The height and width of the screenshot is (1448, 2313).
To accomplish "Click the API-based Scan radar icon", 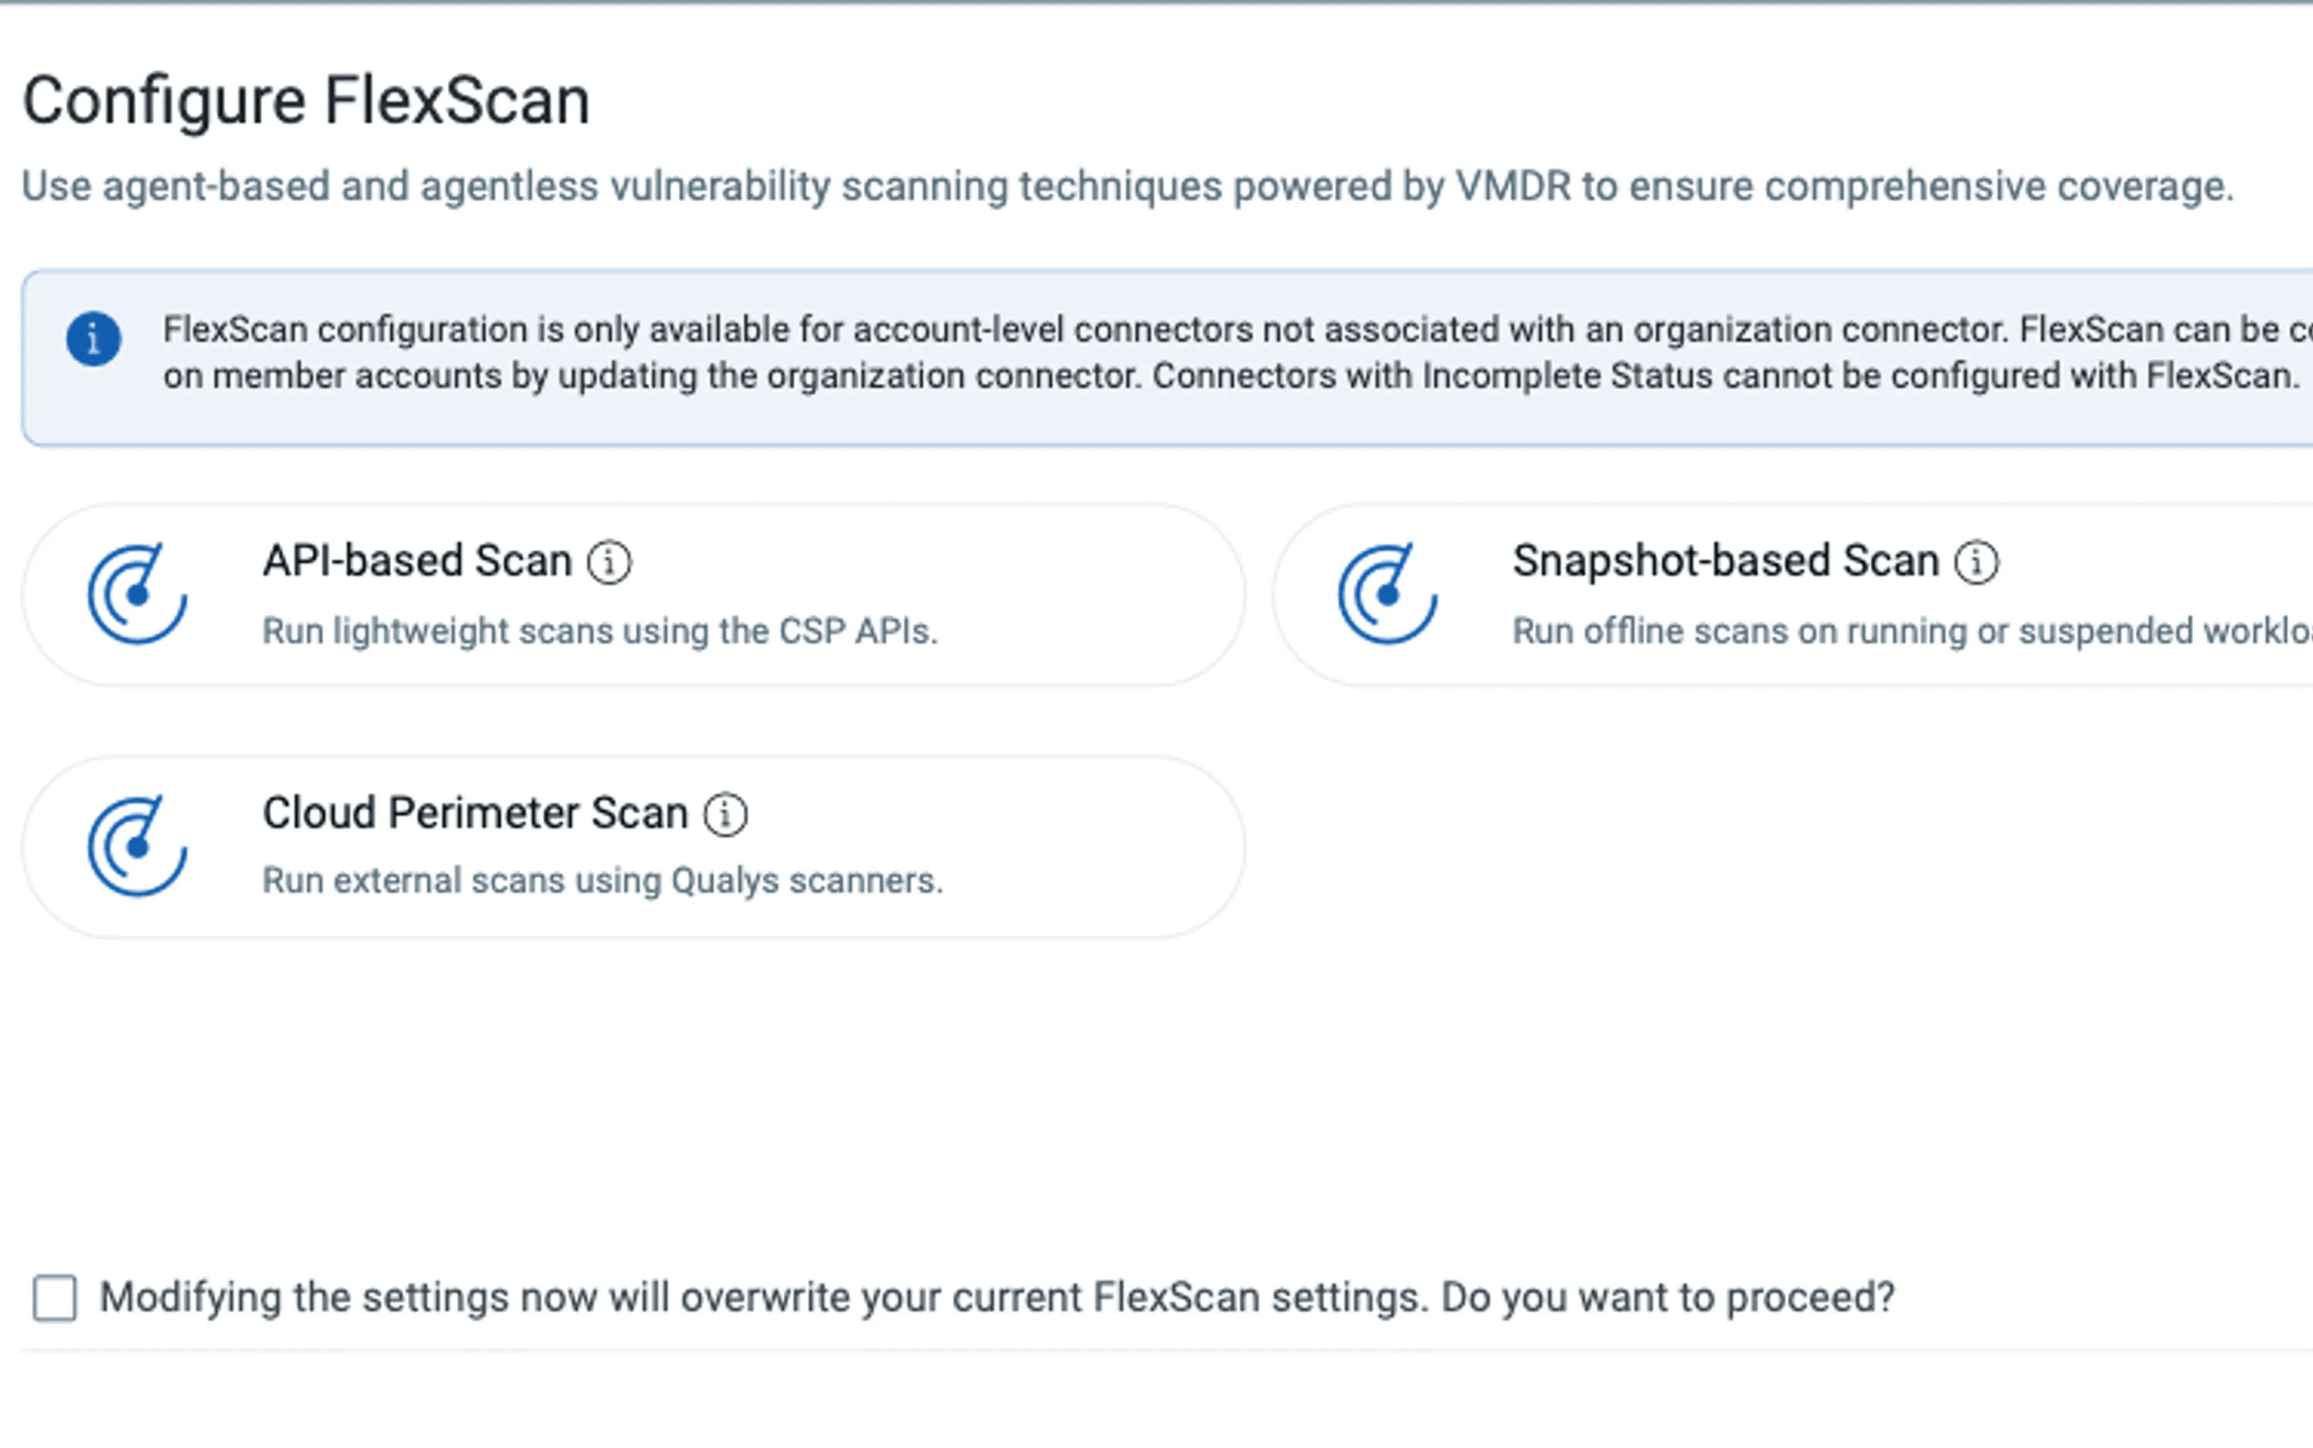I will click(137, 594).
